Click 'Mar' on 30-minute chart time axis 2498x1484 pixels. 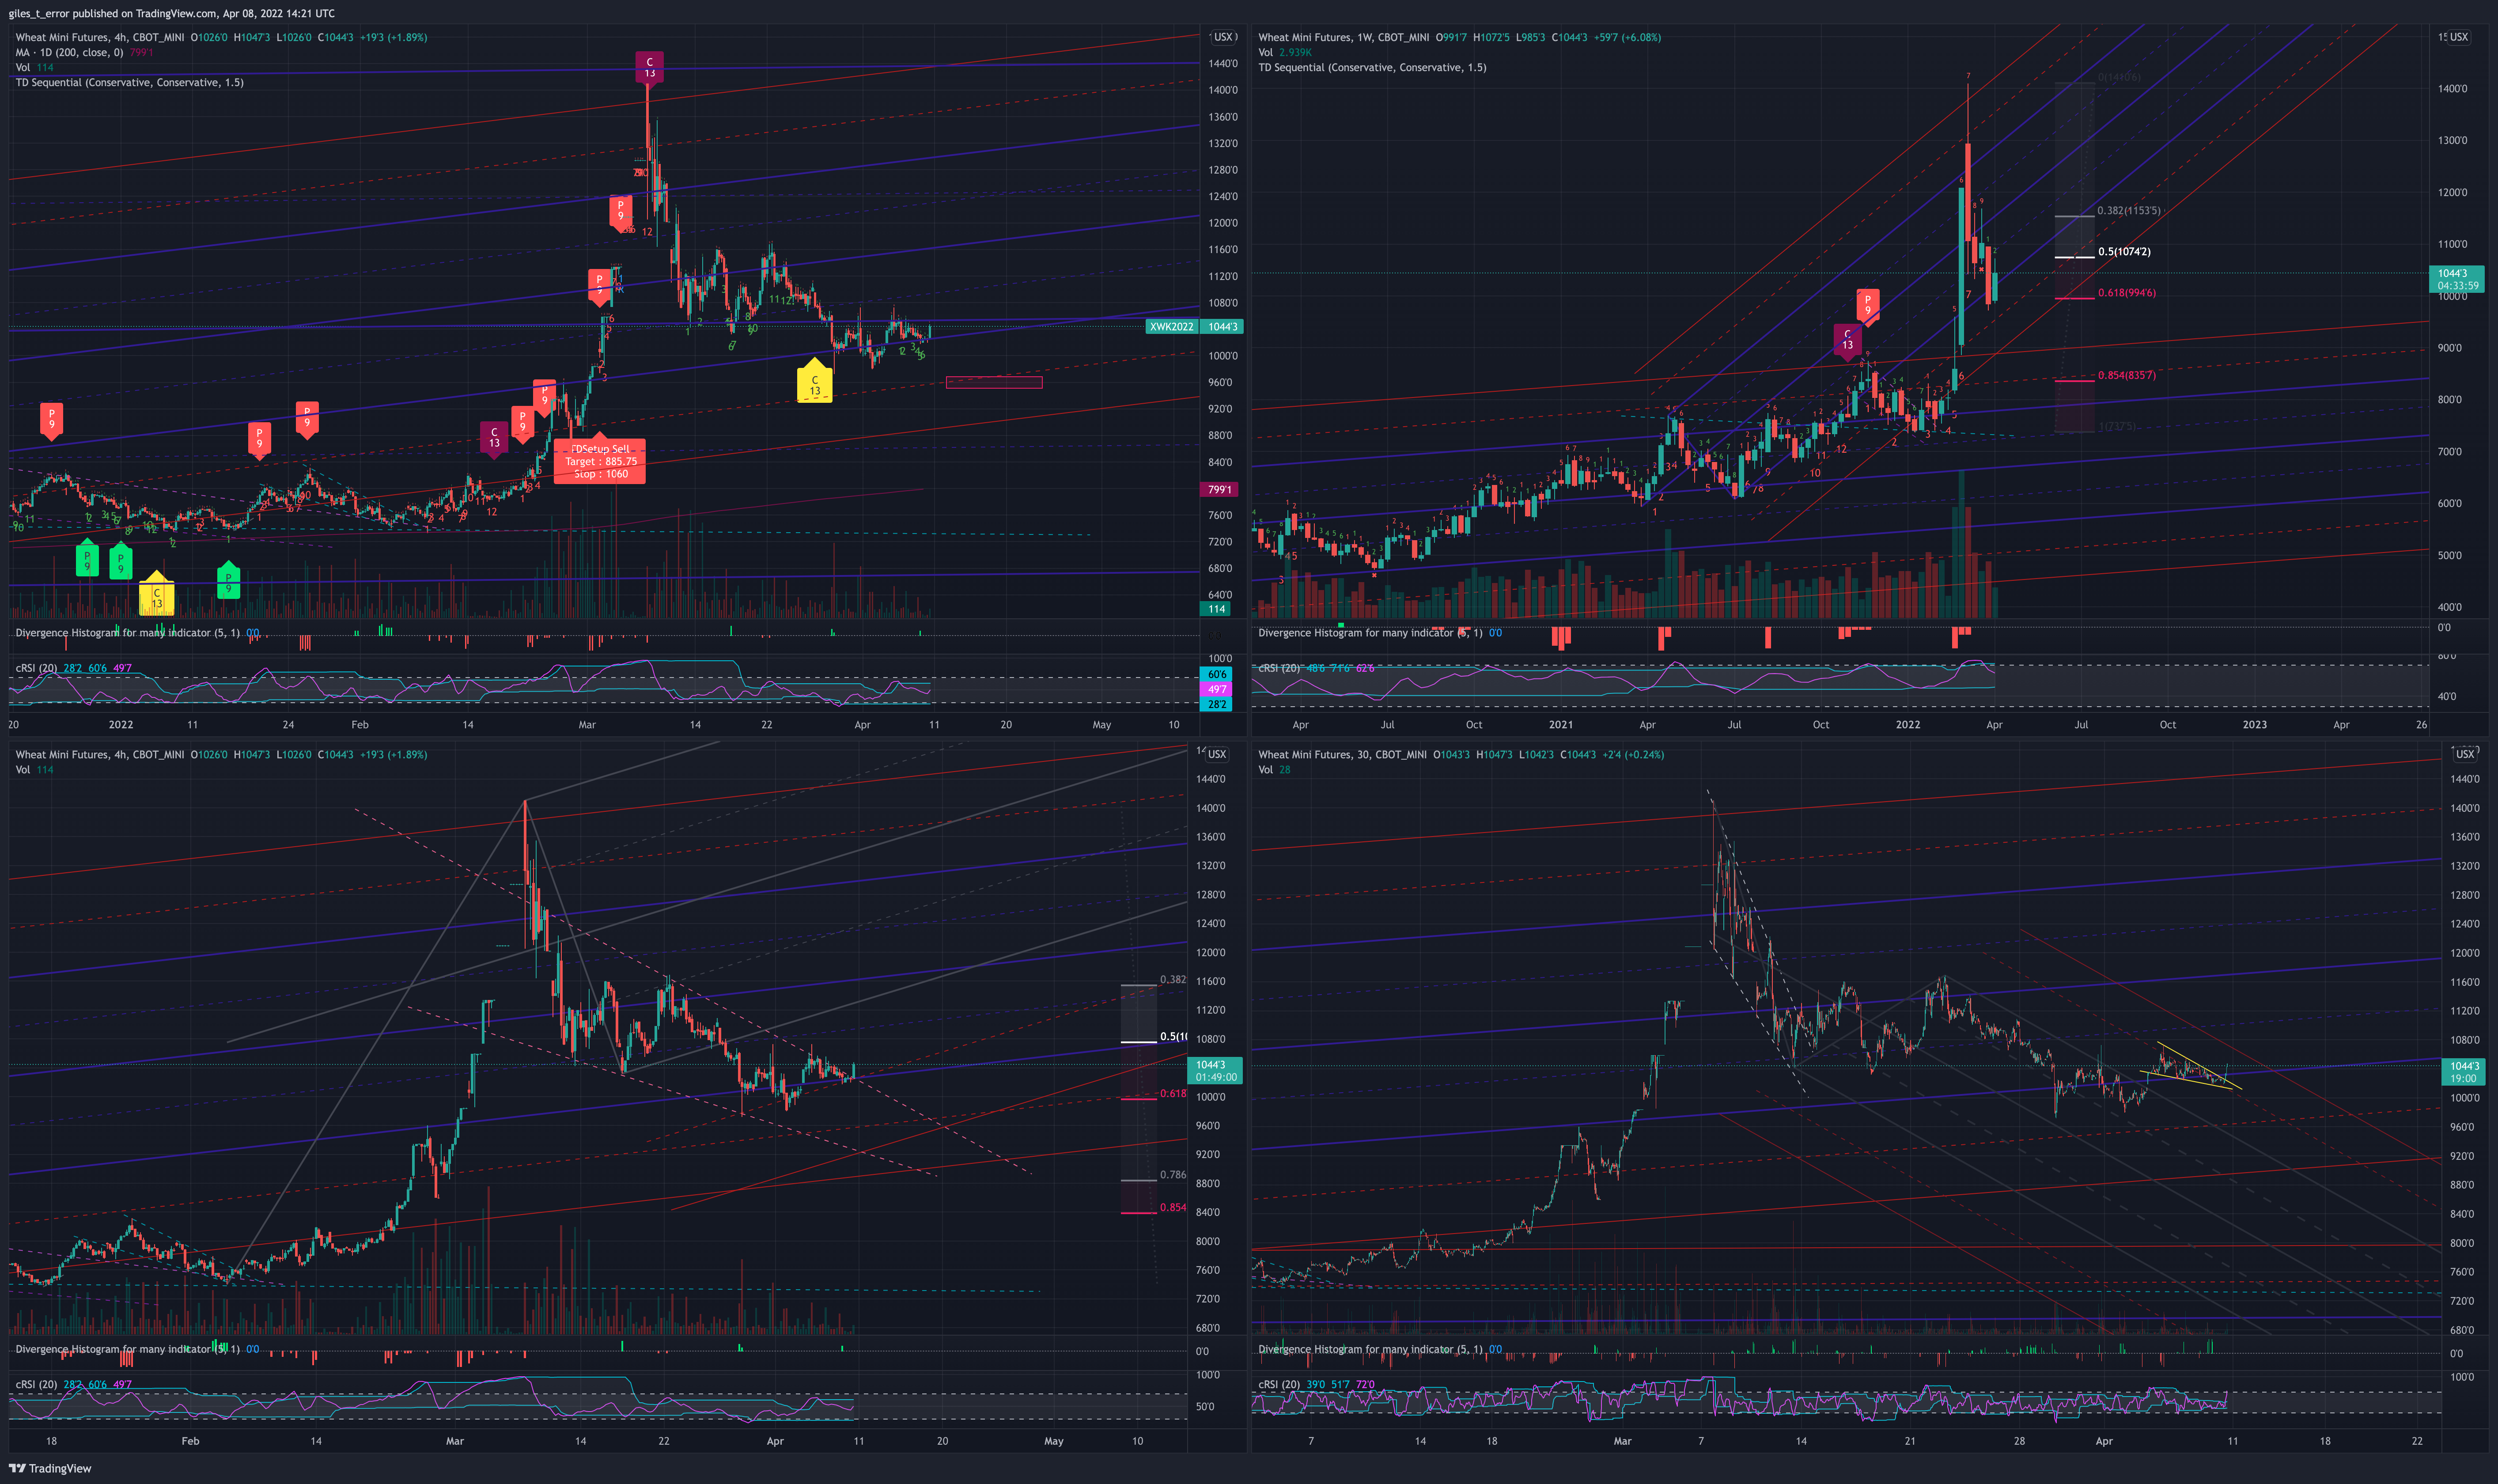tap(1622, 1441)
